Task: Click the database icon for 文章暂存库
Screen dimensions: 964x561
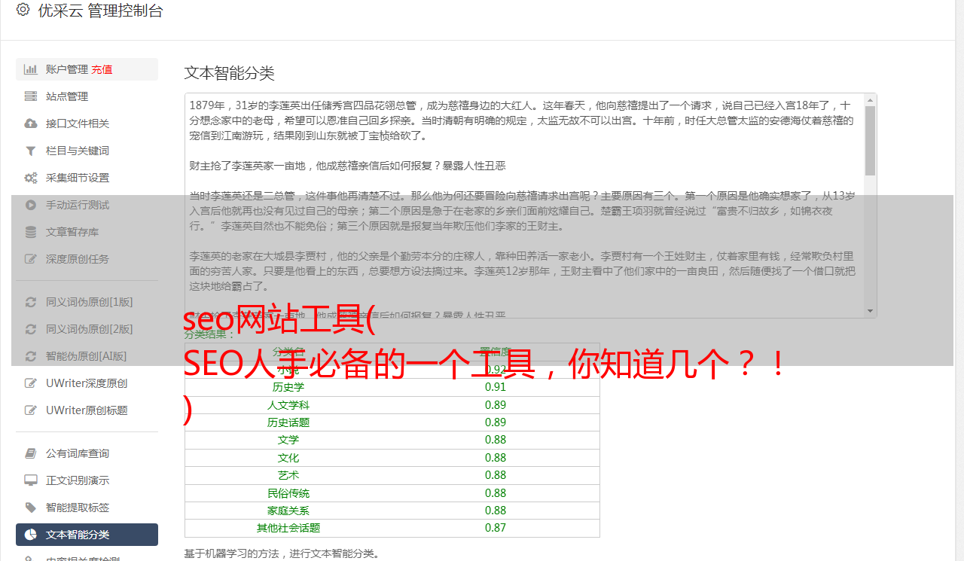Action: tap(31, 232)
